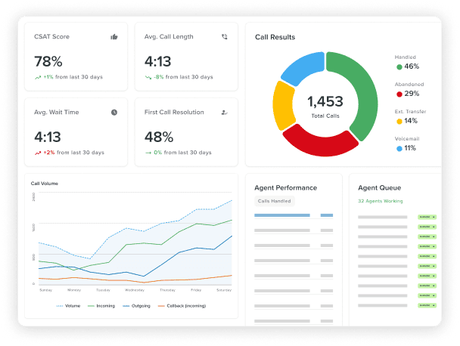This screenshot has height=346, width=460.
Task: Click the 32 Agents Working link
Action: 381,201
